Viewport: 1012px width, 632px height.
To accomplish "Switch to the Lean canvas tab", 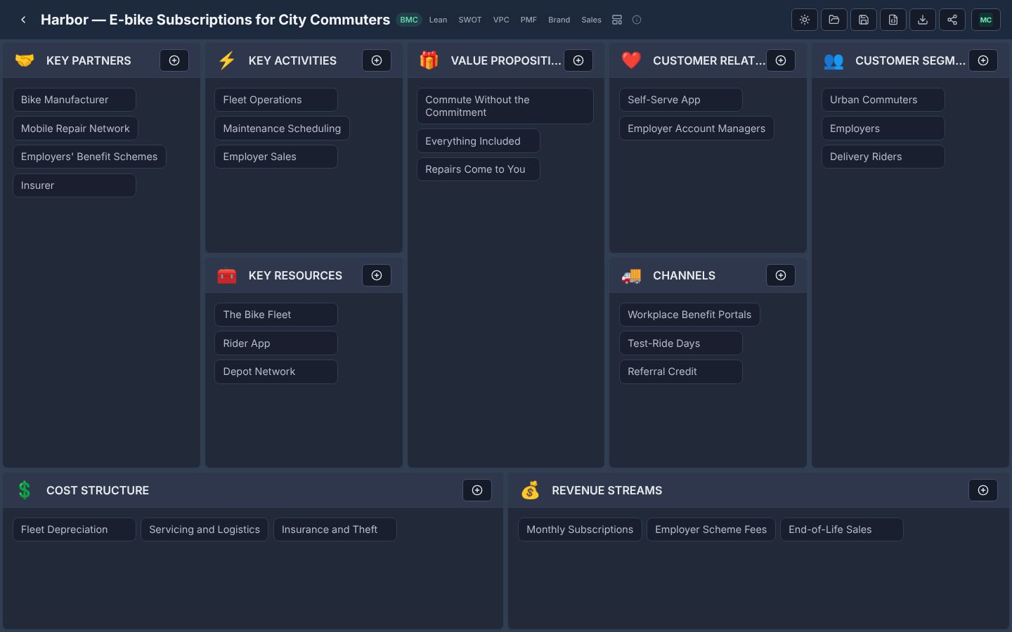I will coord(438,20).
